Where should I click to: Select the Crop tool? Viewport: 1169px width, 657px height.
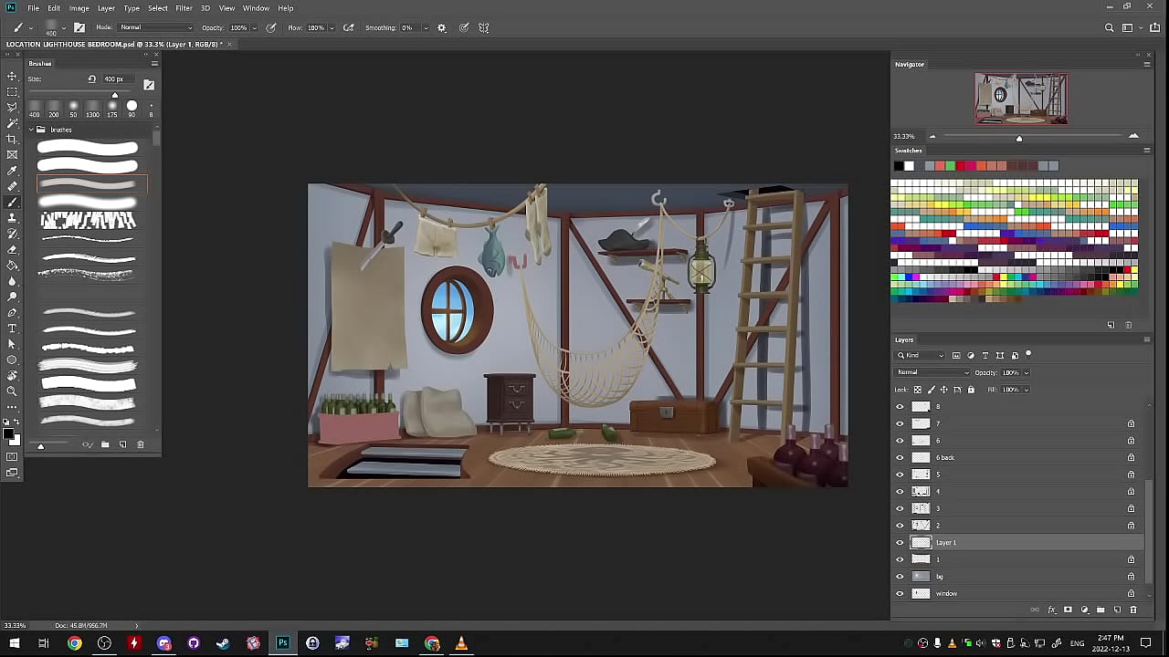tap(12, 139)
